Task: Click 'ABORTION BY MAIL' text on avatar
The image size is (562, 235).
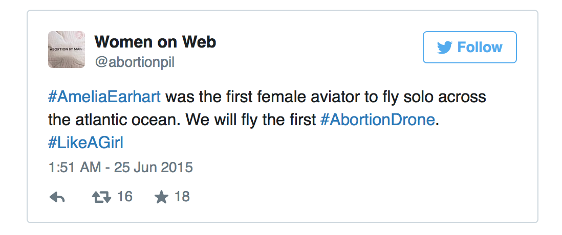Action: (67, 49)
